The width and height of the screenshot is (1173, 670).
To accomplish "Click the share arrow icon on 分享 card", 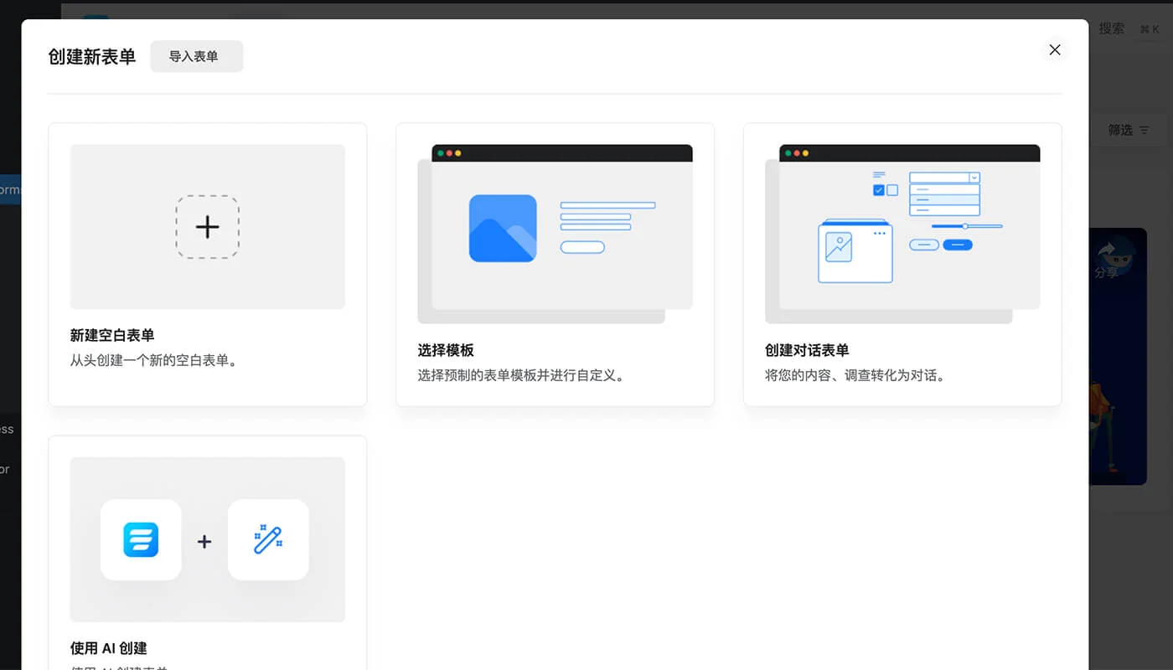I will click(1107, 249).
